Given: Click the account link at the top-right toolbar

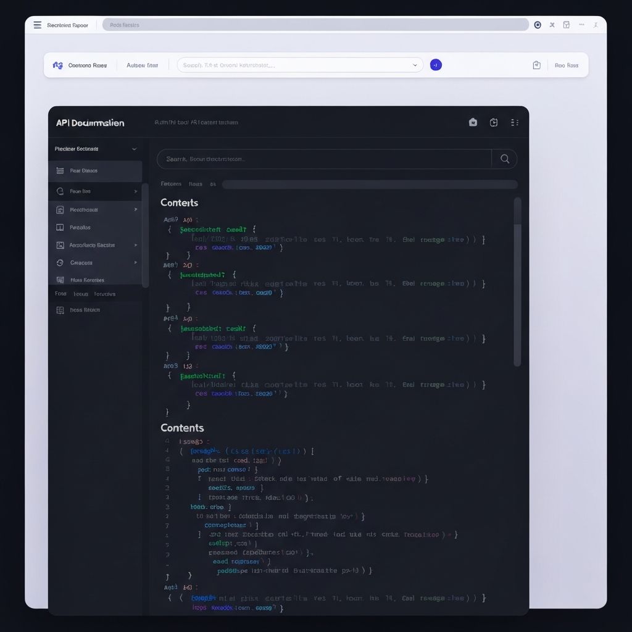Looking at the screenshot, I should pos(567,64).
